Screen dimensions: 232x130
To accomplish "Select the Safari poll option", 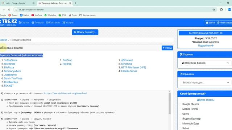I will pyautogui.click(x=180, y=129).
